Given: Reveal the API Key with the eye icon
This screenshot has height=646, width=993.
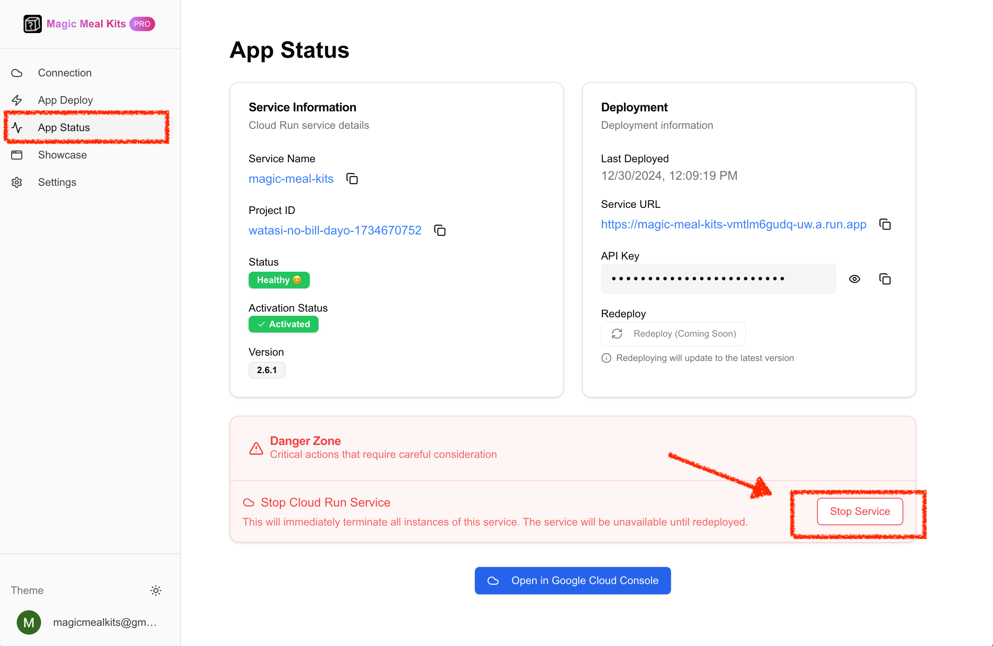Looking at the screenshot, I should (855, 279).
